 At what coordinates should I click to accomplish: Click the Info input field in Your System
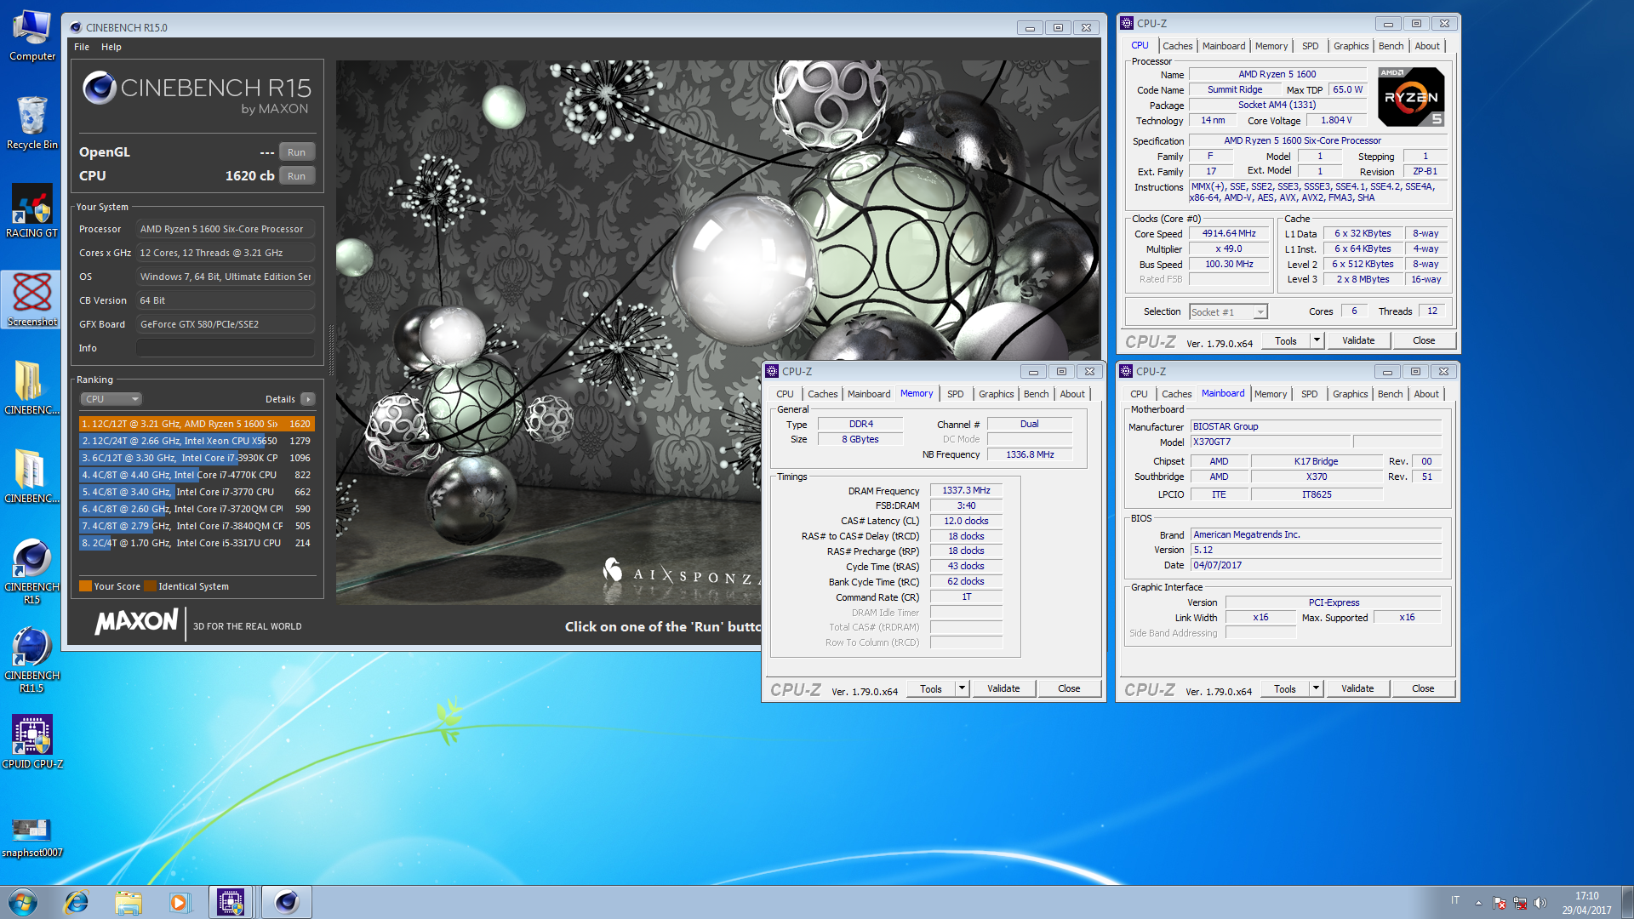click(x=226, y=348)
